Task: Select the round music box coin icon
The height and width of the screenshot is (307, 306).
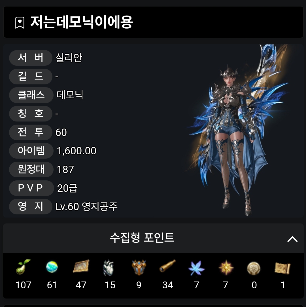Action: 254,268
